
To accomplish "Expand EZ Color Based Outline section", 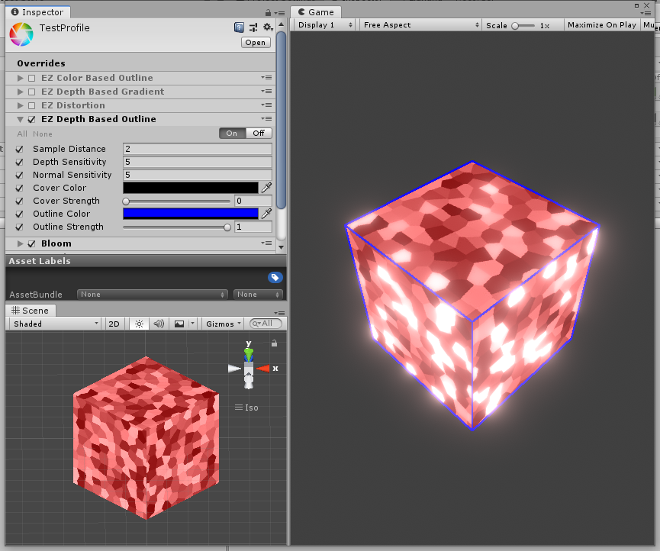I will click(20, 78).
